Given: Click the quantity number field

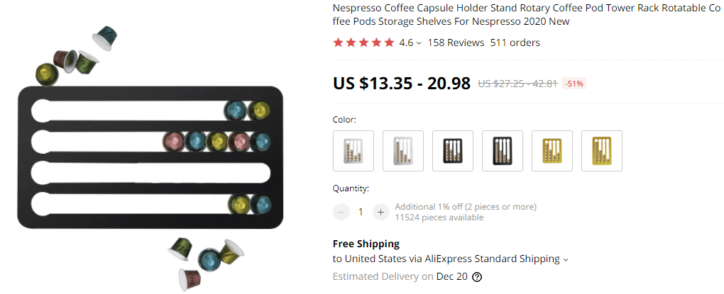Looking at the screenshot, I should pyautogui.click(x=361, y=212).
